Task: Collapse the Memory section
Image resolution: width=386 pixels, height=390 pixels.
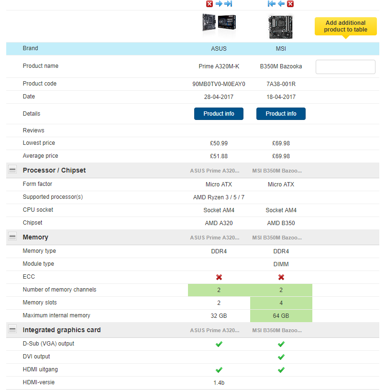Action: (x=12, y=237)
